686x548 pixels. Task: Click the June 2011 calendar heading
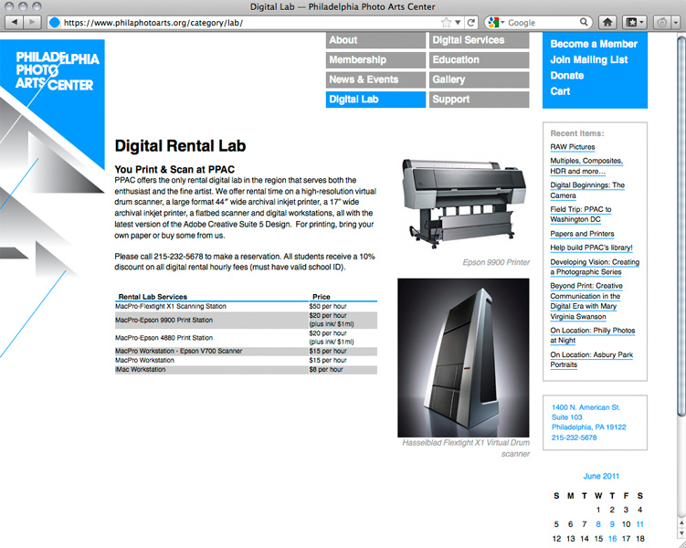pos(601,476)
